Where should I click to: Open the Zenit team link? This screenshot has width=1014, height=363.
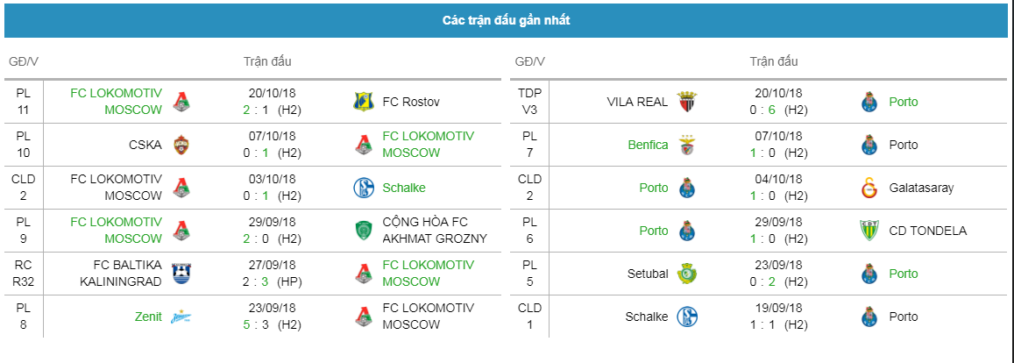point(148,317)
